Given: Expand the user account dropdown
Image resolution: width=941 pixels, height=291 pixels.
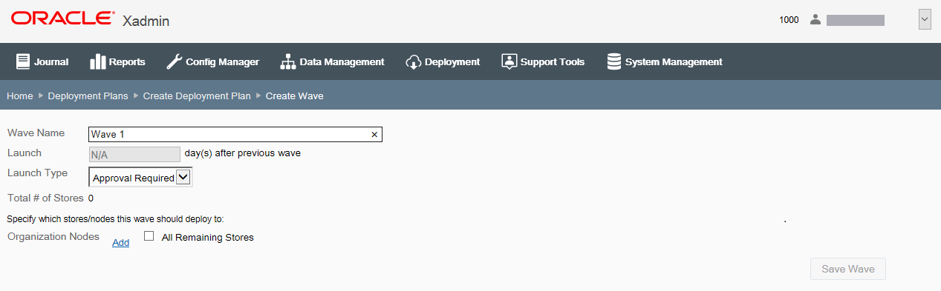Looking at the screenshot, I should tap(925, 20).
